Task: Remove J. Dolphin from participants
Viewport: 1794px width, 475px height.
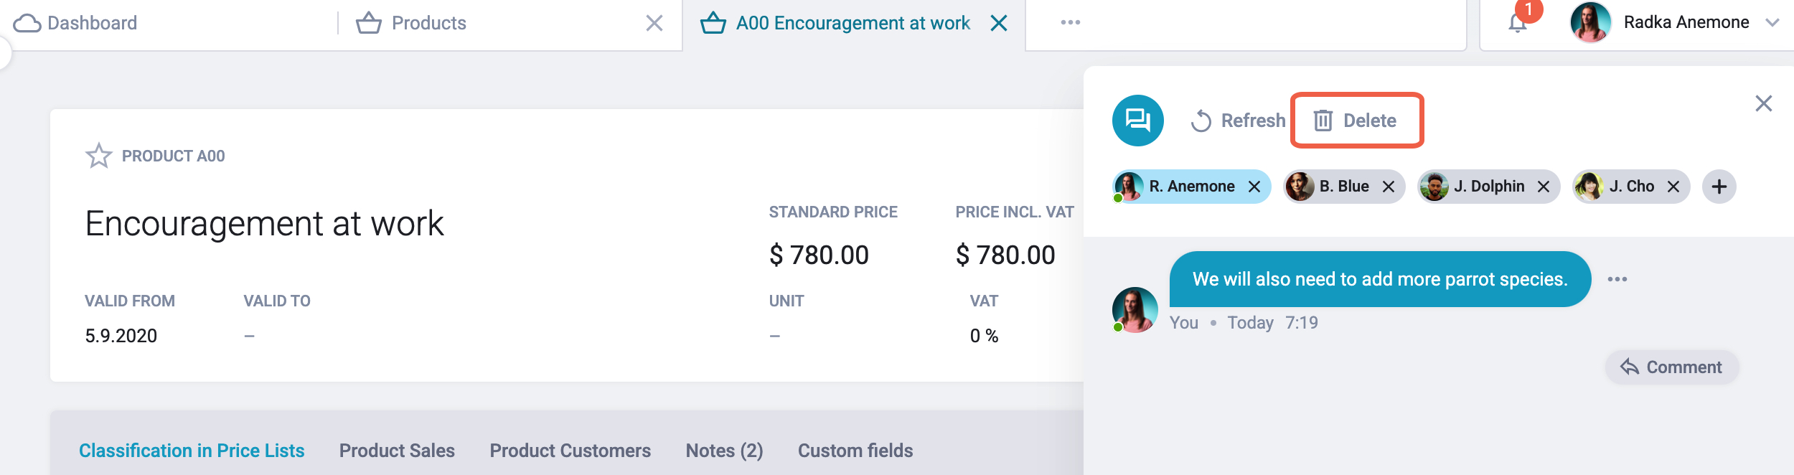Action: (x=1544, y=187)
